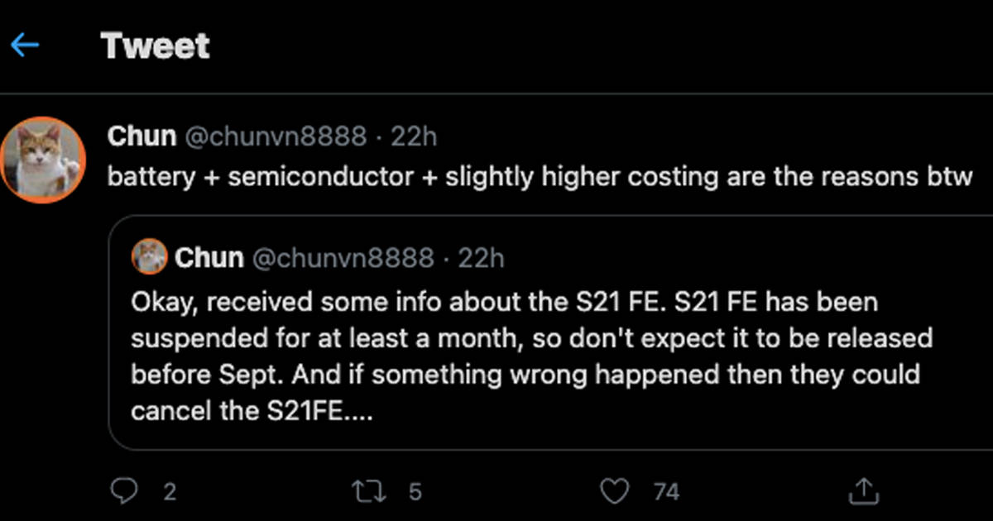The image size is (993, 521).
Task: Open the Chun display name above main tweet
Action: click(142, 136)
